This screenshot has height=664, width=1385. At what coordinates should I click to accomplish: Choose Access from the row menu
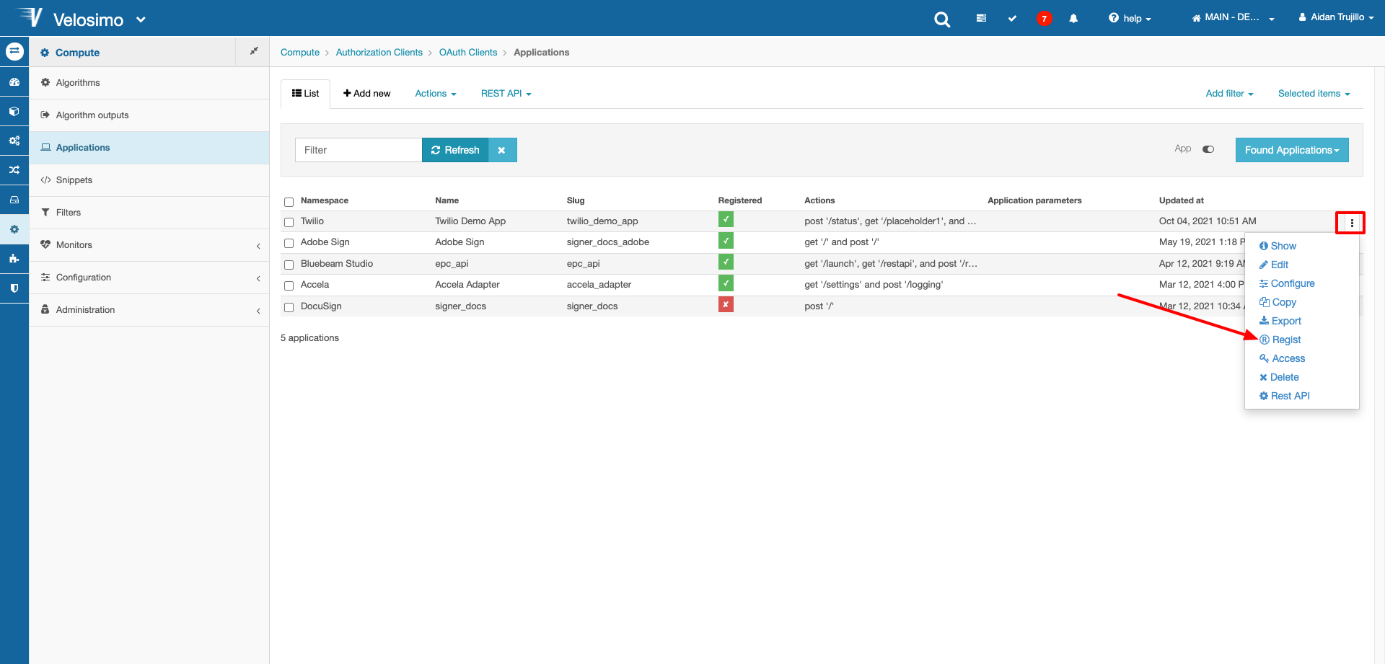[1283, 358]
